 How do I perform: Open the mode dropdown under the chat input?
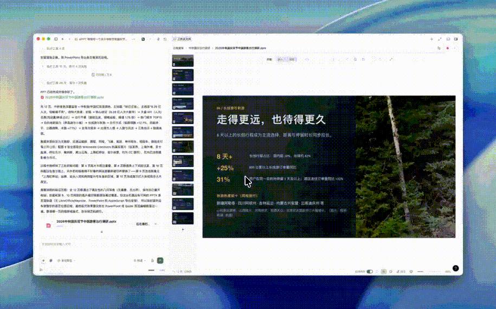(x=66, y=261)
